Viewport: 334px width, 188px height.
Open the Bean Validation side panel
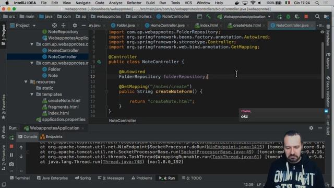click(x=328, y=92)
